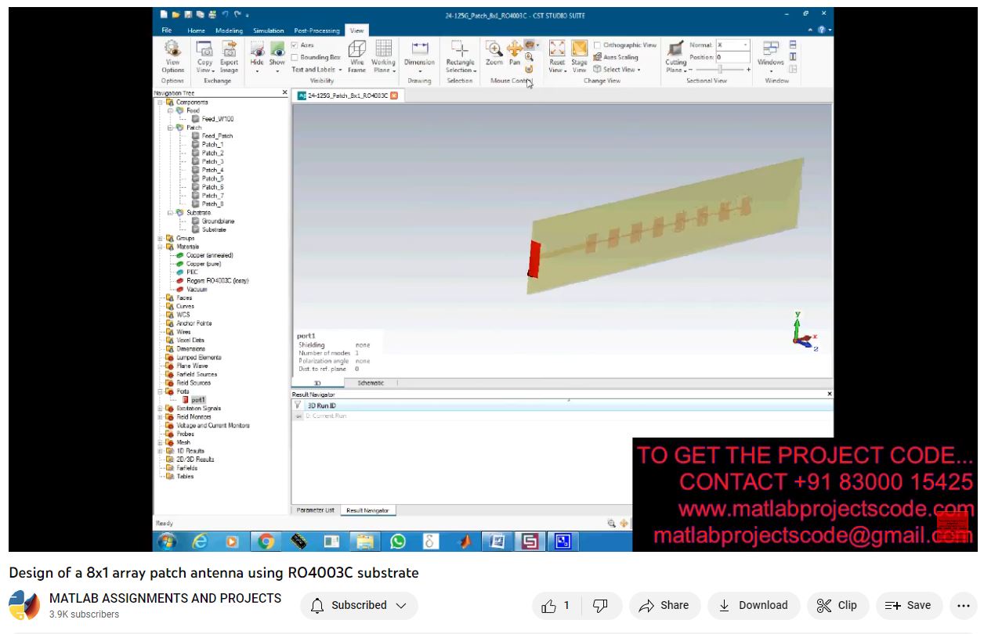The height and width of the screenshot is (634, 984).
Task: Open WhatsApp from the taskbar
Action: click(x=398, y=541)
